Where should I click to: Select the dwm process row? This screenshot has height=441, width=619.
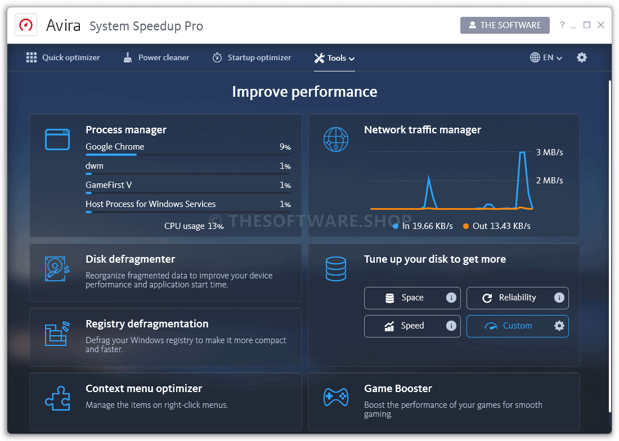pos(189,168)
